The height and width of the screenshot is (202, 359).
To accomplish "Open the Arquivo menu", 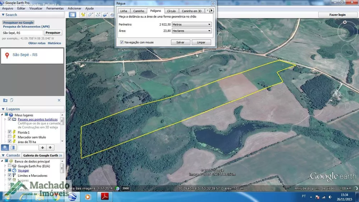I will coord(8,8).
